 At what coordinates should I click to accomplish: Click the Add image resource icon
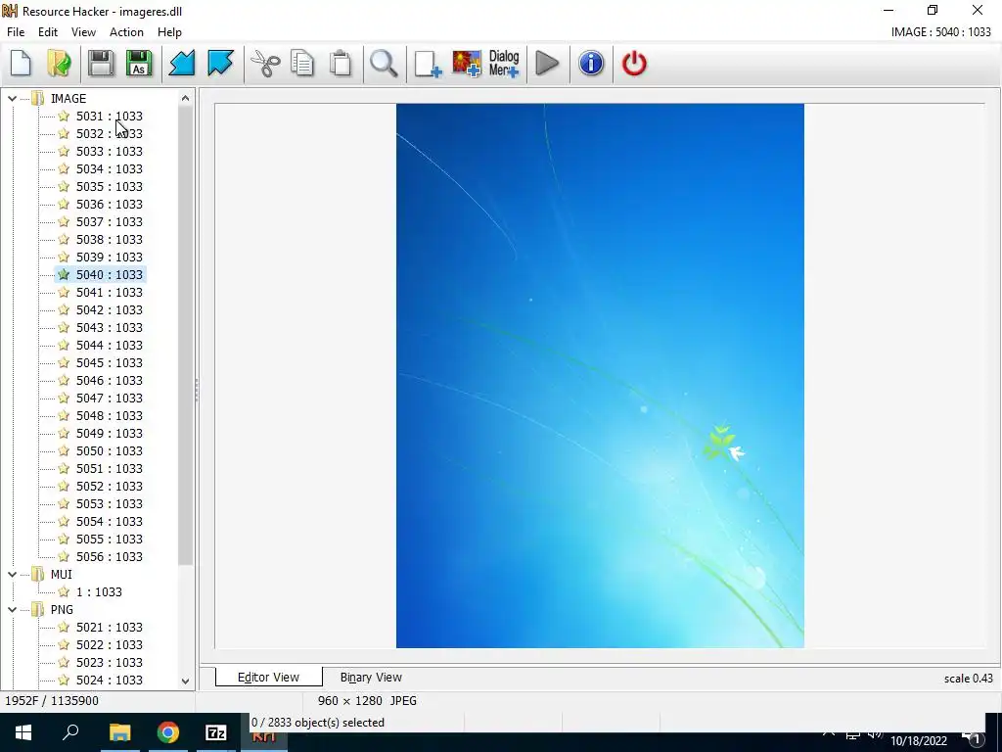tap(467, 64)
